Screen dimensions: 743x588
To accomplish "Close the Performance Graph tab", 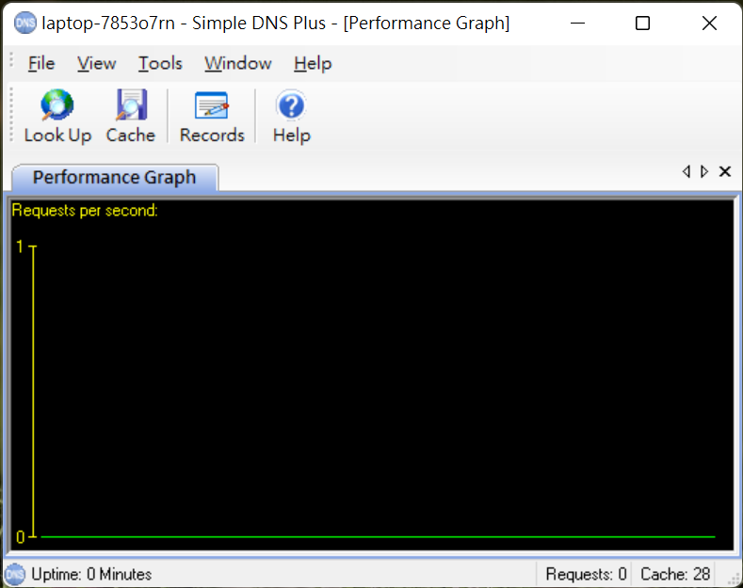I will tap(725, 171).
